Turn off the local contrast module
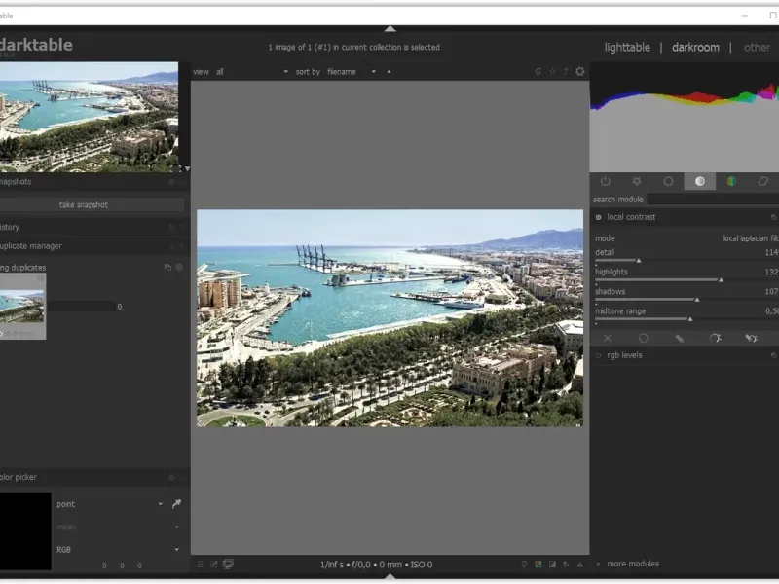The height and width of the screenshot is (584, 779). pos(598,217)
